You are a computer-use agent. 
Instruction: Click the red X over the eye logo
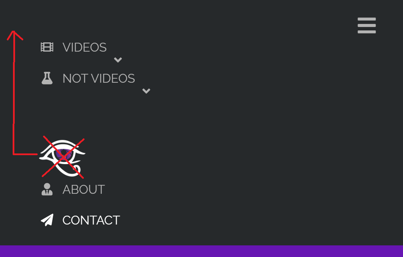click(63, 157)
